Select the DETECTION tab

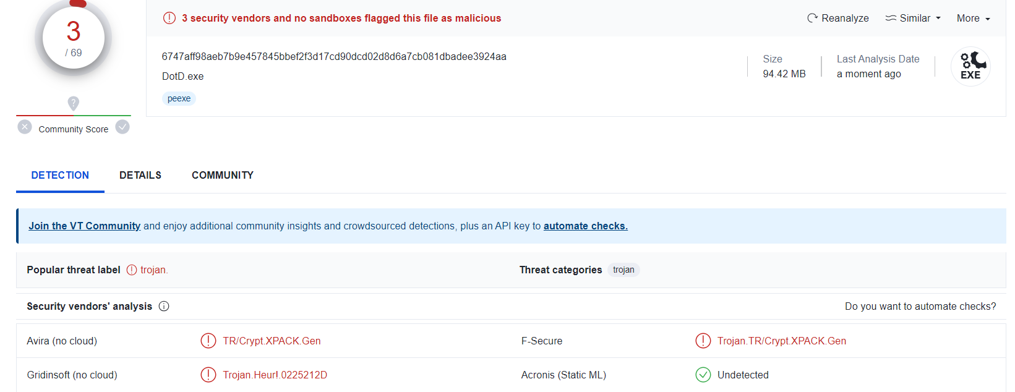tap(60, 176)
